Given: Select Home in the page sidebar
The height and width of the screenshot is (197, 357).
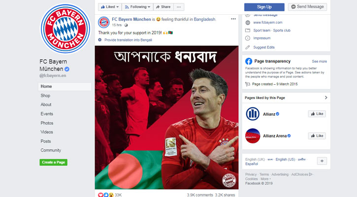Looking at the screenshot, I should pos(65,87).
